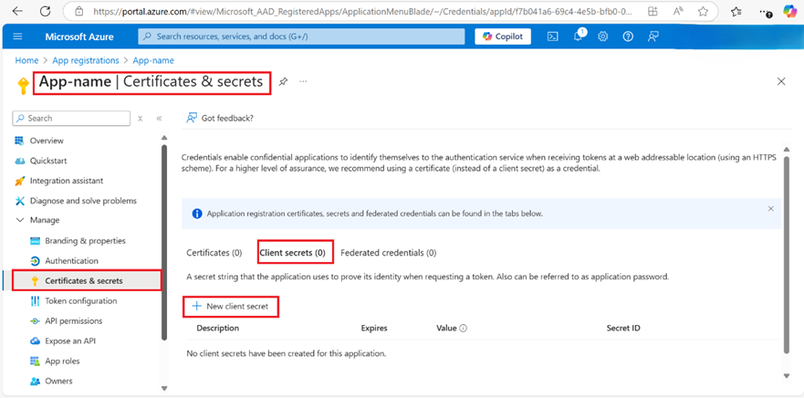Screen dimensions: 804x398
Task: Go to App registrations breadcrumb
Action: pos(86,60)
